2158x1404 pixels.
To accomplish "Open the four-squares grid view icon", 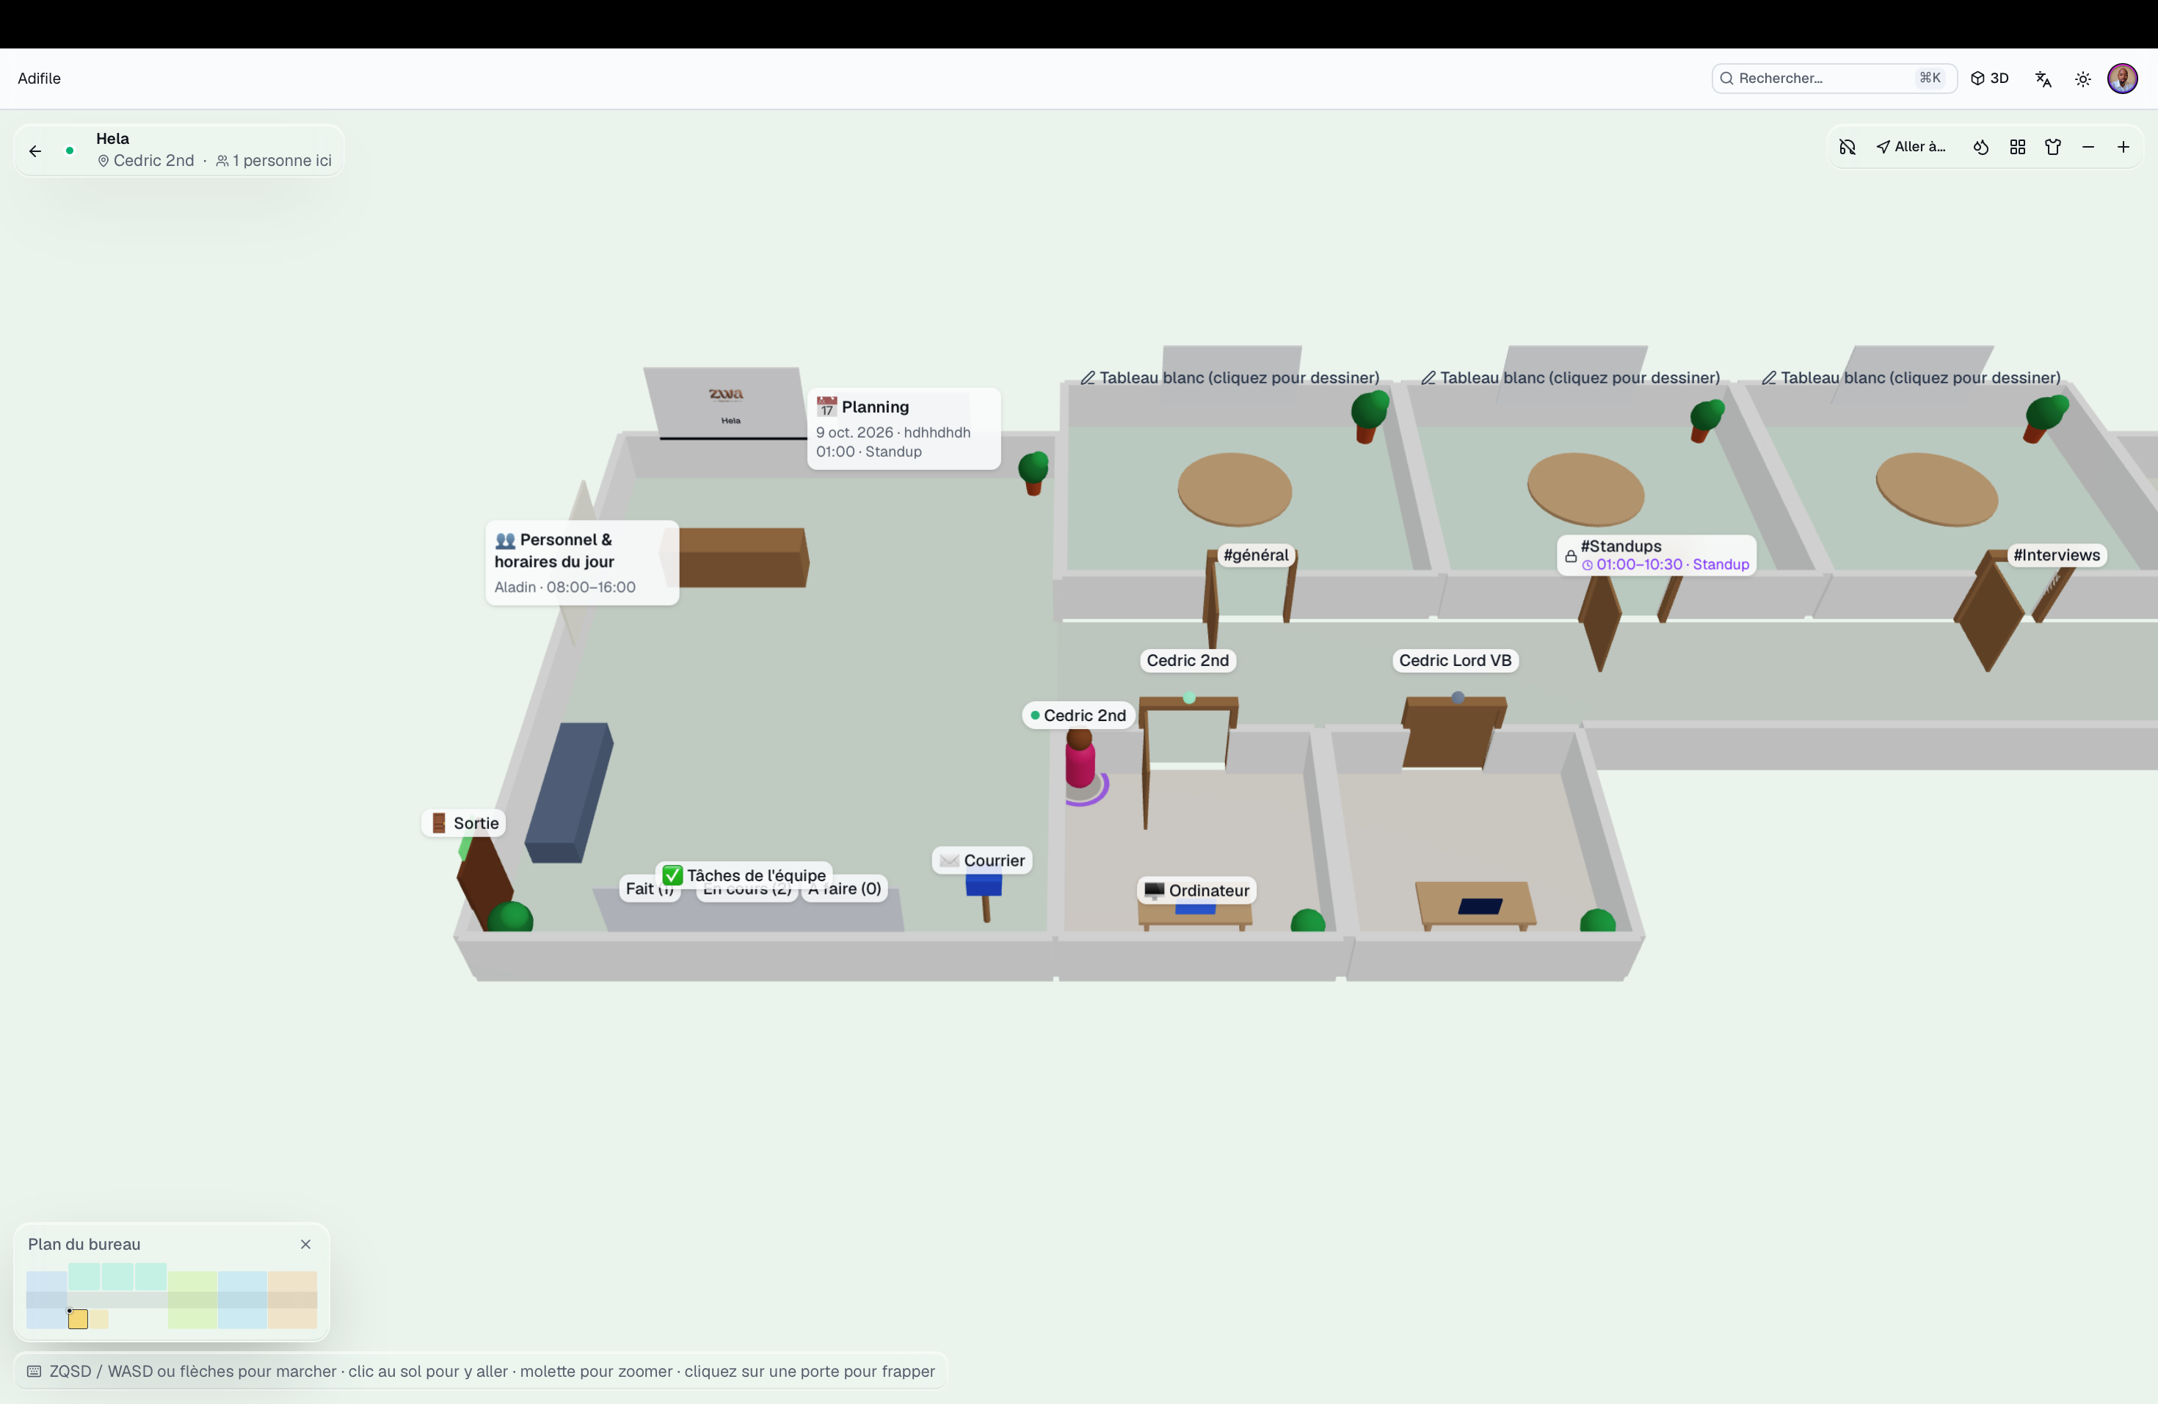I will click(x=2018, y=147).
